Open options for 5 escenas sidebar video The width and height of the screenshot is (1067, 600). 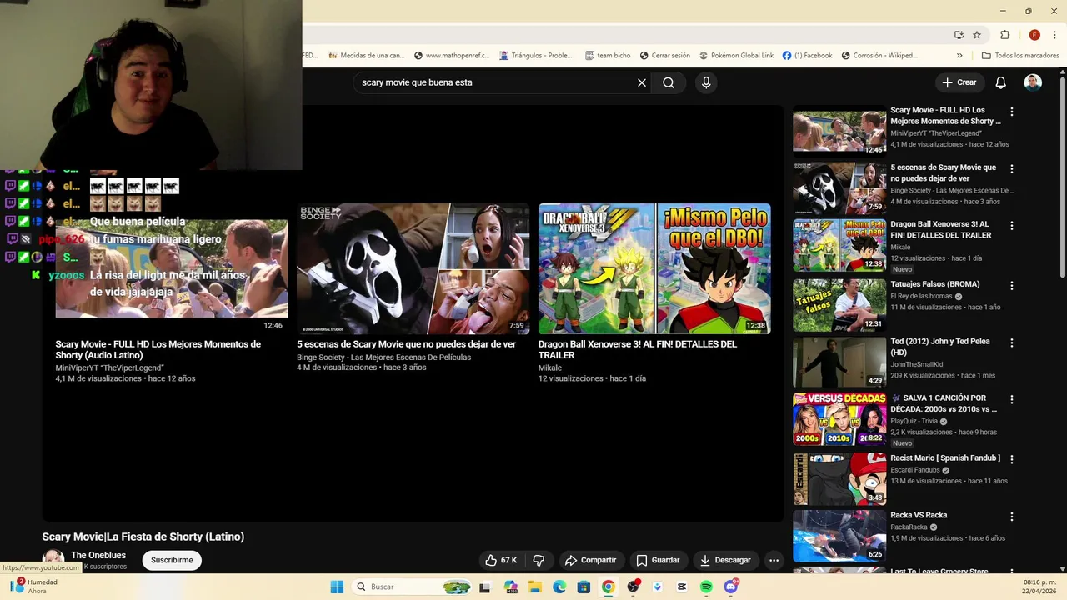[x=1012, y=168]
